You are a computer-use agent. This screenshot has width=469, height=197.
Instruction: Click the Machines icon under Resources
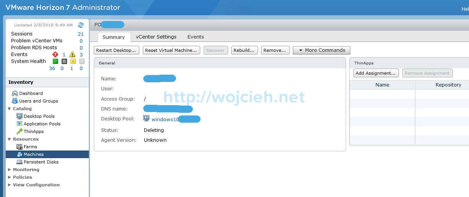[20, 154]
